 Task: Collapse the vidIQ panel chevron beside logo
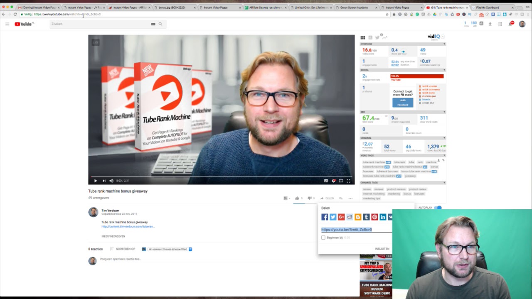[x=443, y=37]
